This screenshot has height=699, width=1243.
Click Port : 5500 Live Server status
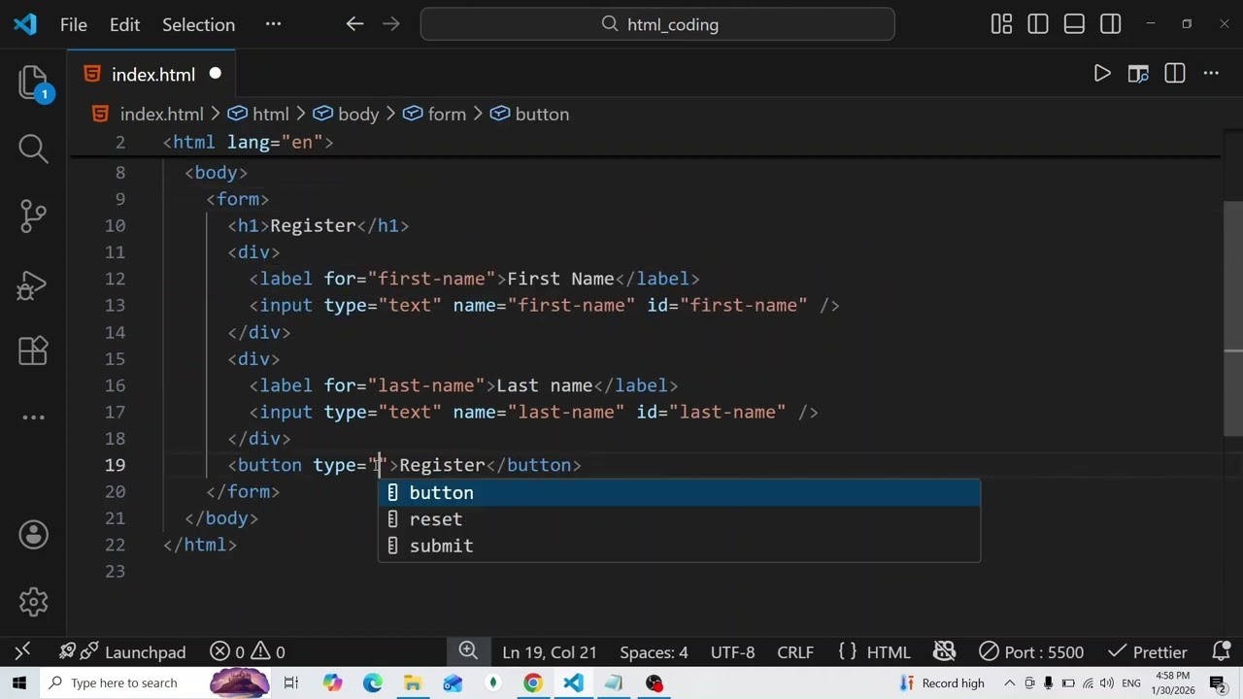pyautogui.click(x=1031, y=651)
